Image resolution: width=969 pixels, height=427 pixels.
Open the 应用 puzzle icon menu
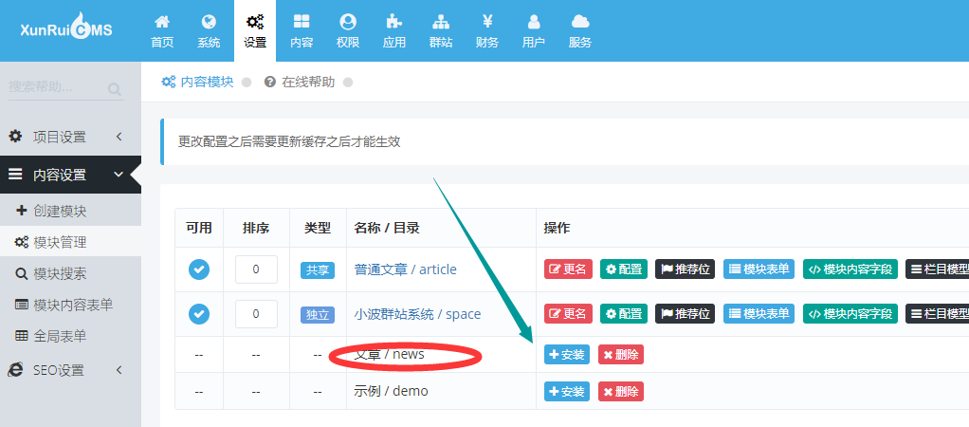pos(394,31)
